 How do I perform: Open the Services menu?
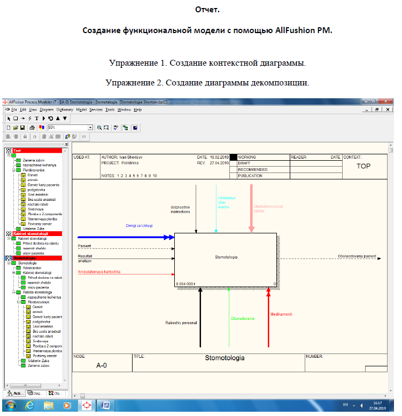tap(96, 110)
